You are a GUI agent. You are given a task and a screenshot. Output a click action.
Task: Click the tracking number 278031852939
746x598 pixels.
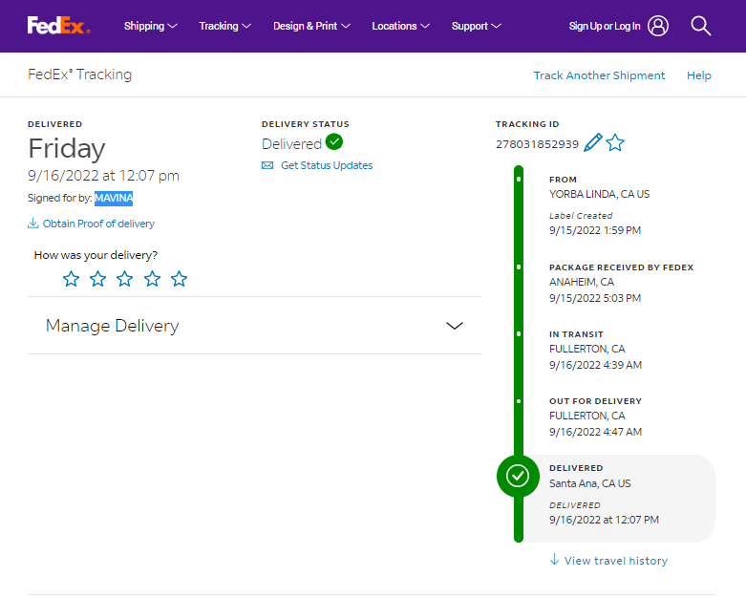pyautogui.click(x=537, y=144)
